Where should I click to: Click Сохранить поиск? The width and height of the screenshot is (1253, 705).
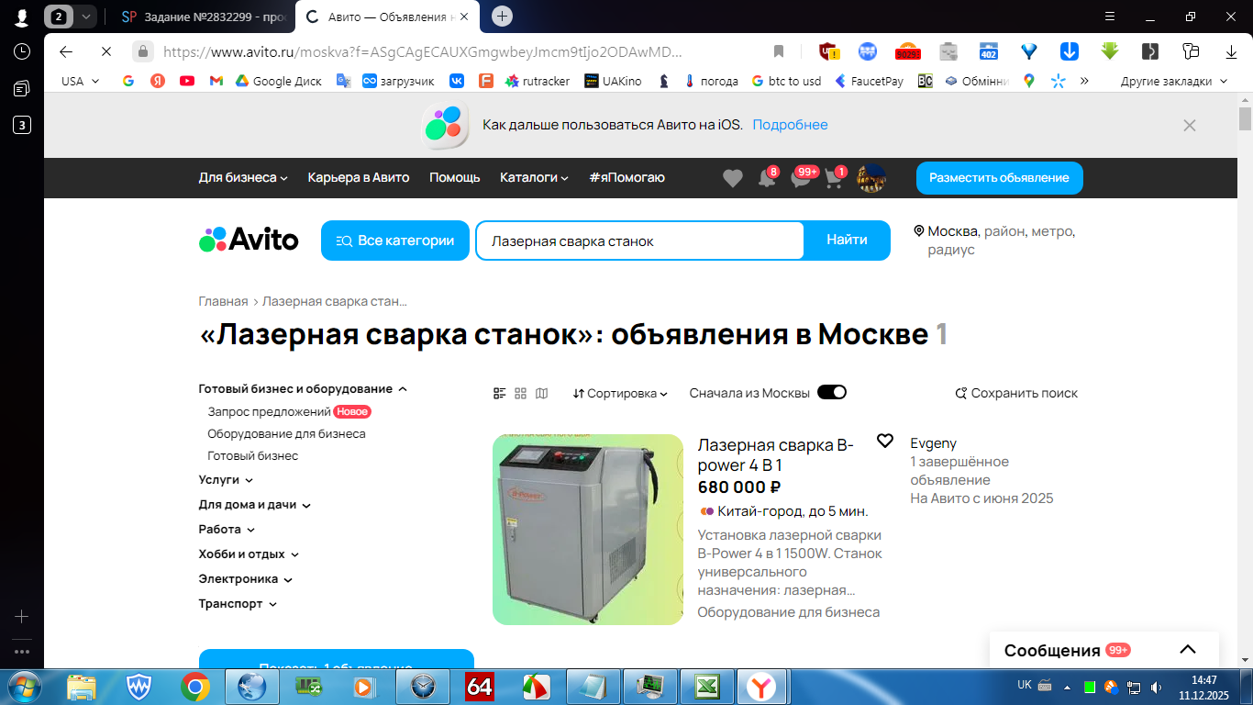(x=1016, y=393)
